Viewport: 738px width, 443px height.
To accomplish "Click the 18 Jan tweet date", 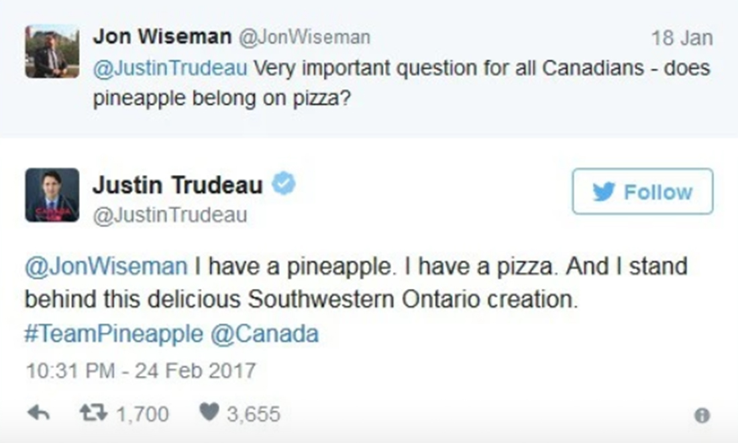I will pos(682,38).
